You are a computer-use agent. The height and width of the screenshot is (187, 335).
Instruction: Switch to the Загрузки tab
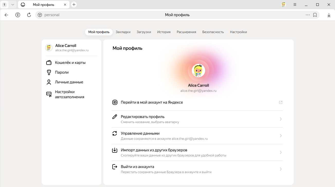(144, 32)
